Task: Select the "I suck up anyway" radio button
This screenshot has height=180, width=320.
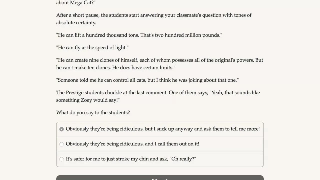Action: point(61,129)
